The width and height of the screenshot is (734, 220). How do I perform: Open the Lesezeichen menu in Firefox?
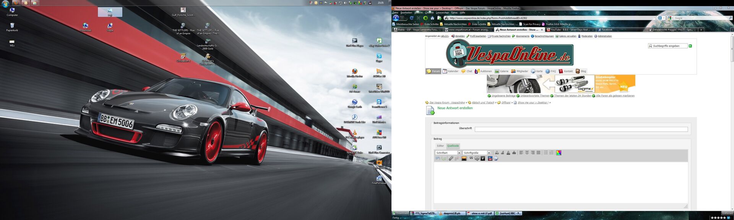click(x=442, y=13)
